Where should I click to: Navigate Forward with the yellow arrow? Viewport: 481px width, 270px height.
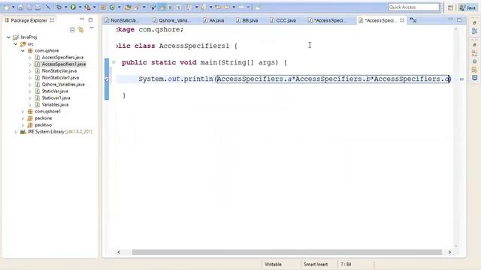pos(241,7)
